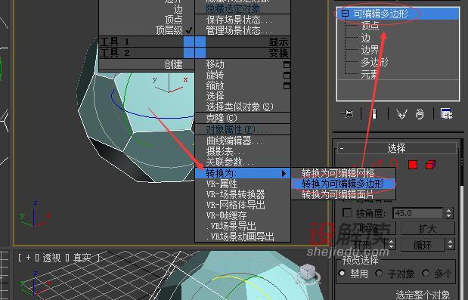Open 旋转 settings box icon
This screenshot has height=300, width=468.
tap(287, 76)
